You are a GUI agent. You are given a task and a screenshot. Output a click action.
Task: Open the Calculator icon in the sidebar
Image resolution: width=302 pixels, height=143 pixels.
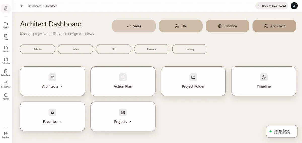[x=6, y=71]
